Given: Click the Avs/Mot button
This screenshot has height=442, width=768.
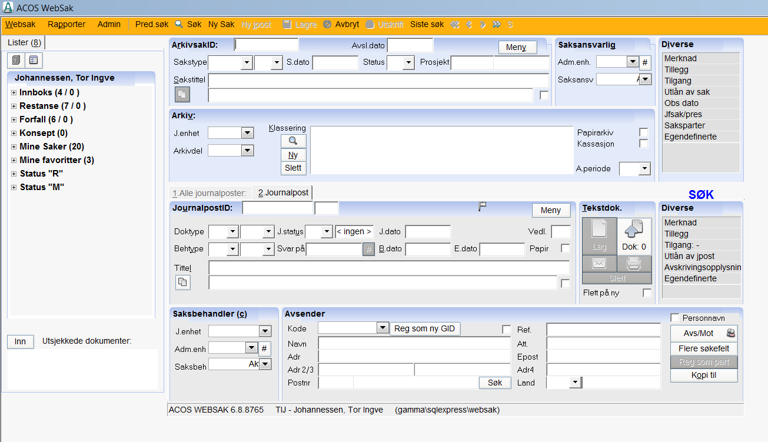Looking at the screenshot, I should tap(704, 333).
